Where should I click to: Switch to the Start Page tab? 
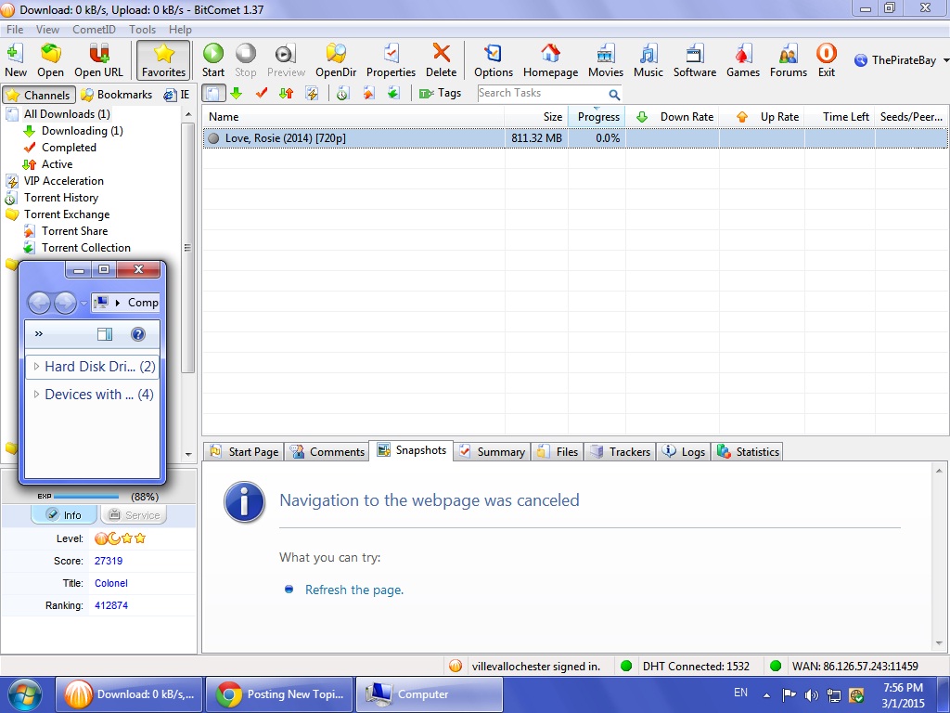tap(245, 452)
